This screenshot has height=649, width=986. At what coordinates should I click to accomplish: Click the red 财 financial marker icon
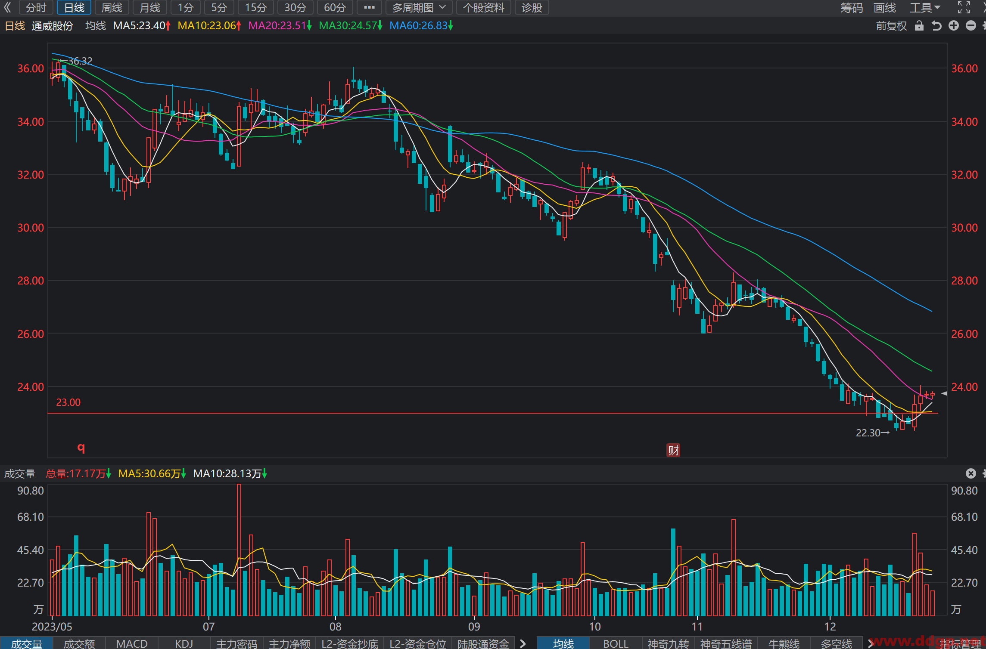[x=673, y=450]
